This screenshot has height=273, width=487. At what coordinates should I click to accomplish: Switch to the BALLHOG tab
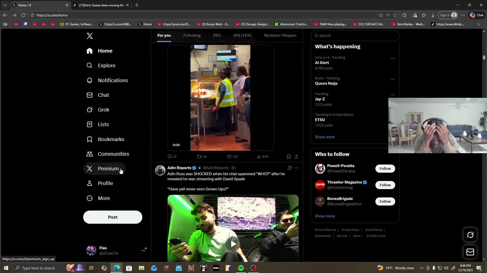click(x=242, y=35)
